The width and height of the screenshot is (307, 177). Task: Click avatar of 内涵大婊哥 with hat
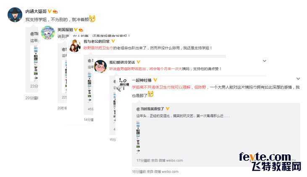coord(15,15)
